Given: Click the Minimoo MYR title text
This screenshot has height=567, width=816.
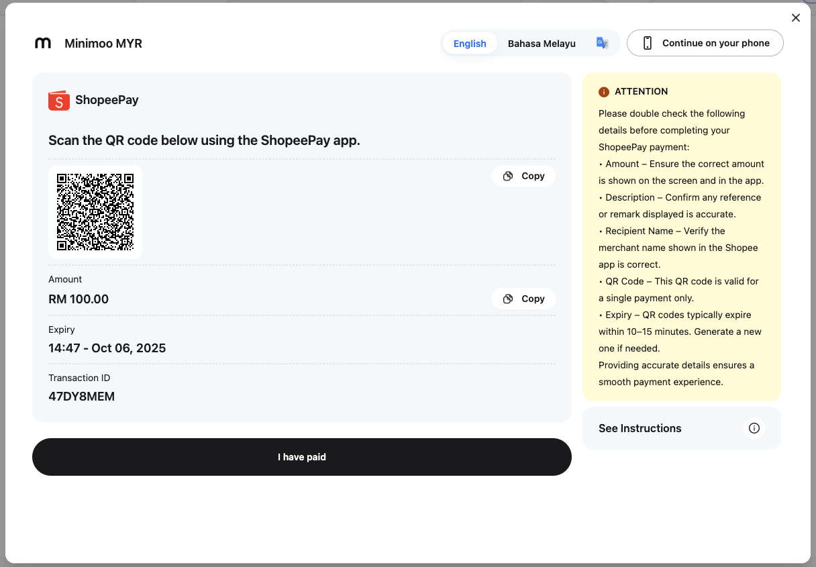Looking at the screenshot, I should (103, 43).
